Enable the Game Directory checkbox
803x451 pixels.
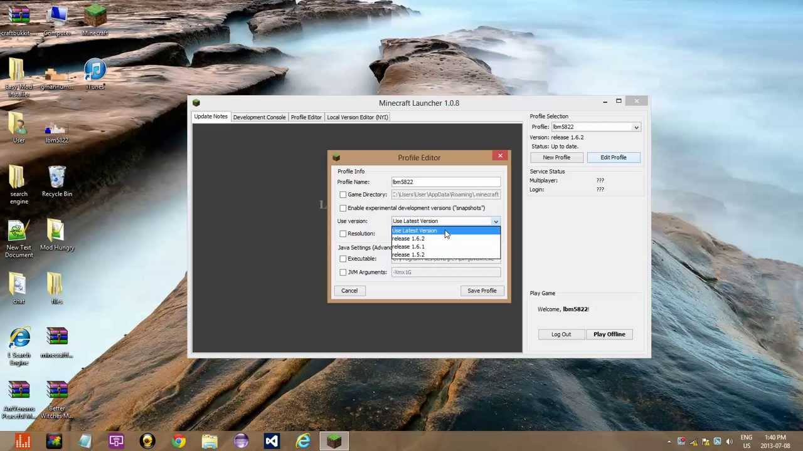(x=343, y=195)
